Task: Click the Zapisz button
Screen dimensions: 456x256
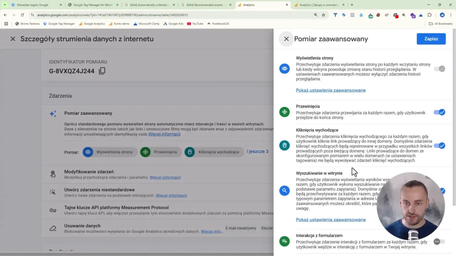Action: [x=431, y=39]
